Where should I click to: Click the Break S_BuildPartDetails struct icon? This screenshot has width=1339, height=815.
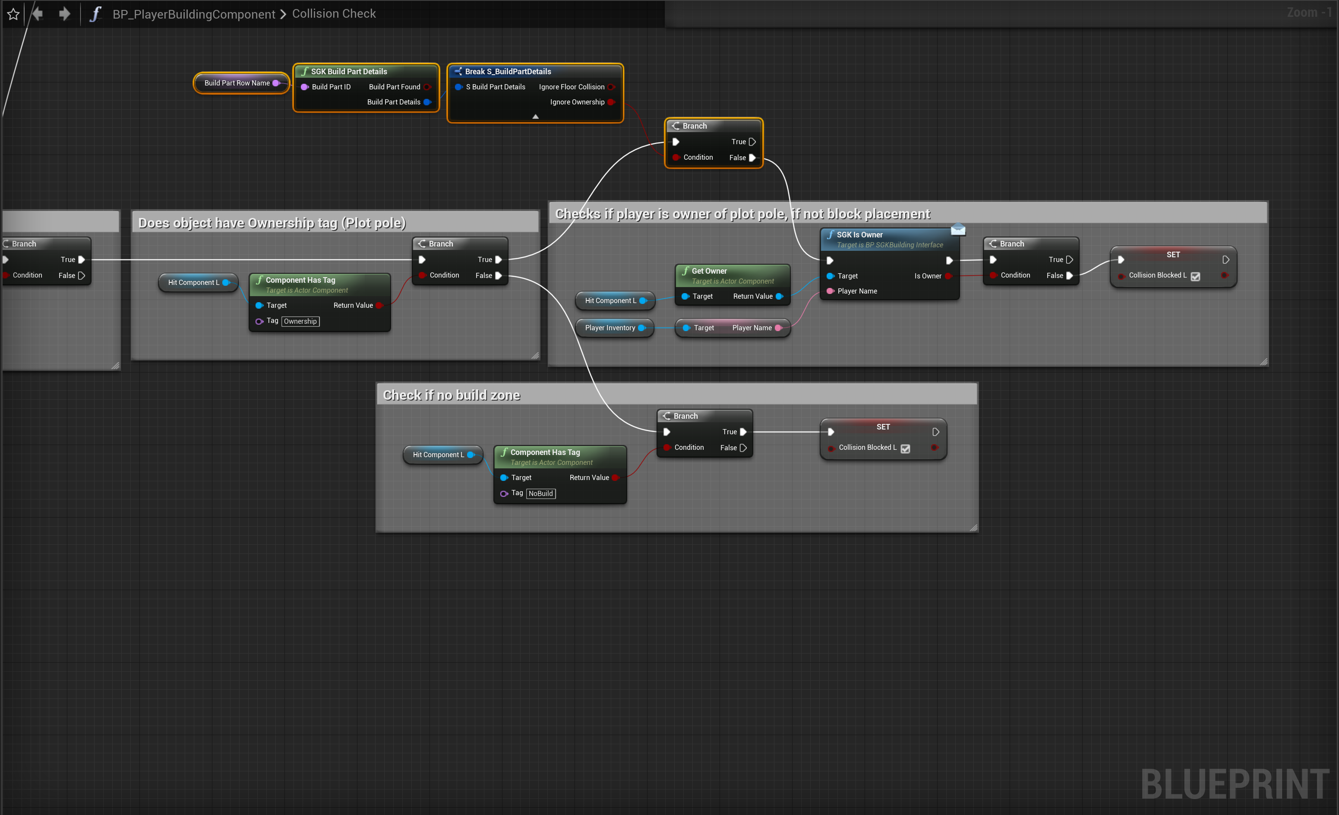[458, 71]
